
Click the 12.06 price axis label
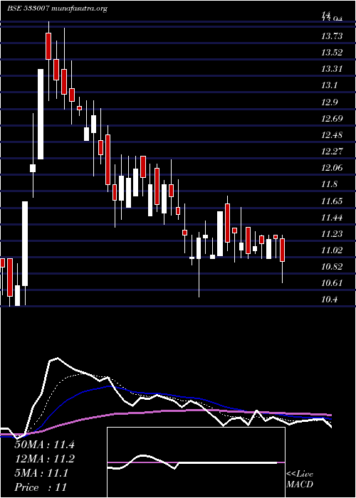[x=333, y=168]
